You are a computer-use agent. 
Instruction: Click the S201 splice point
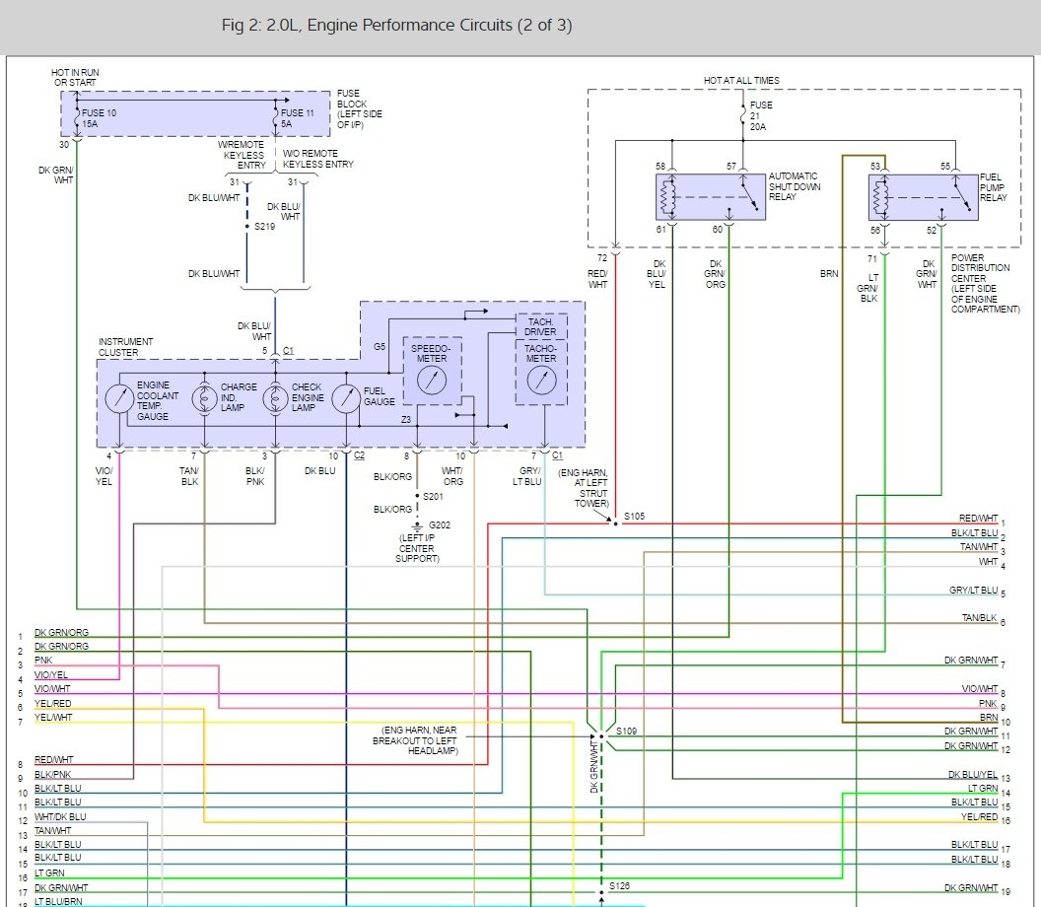click(x=417, y=496)
